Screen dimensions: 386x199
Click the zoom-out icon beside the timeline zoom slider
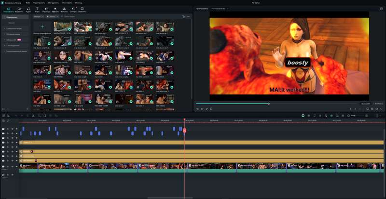[x=348, y=115]
